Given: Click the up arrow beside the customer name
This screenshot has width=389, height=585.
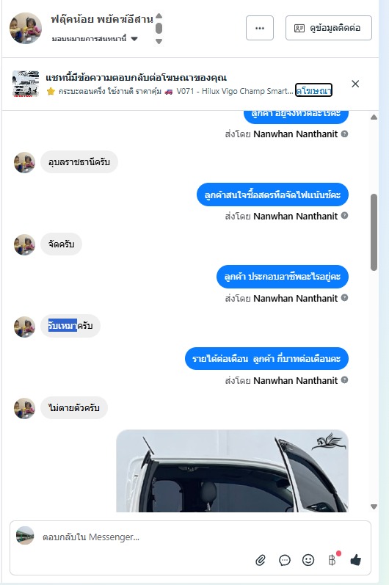Looking at the screenshot, I should point(159,15).
